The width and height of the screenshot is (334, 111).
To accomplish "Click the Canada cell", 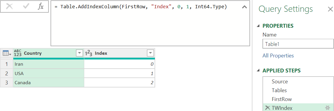I will click(48, 82).
